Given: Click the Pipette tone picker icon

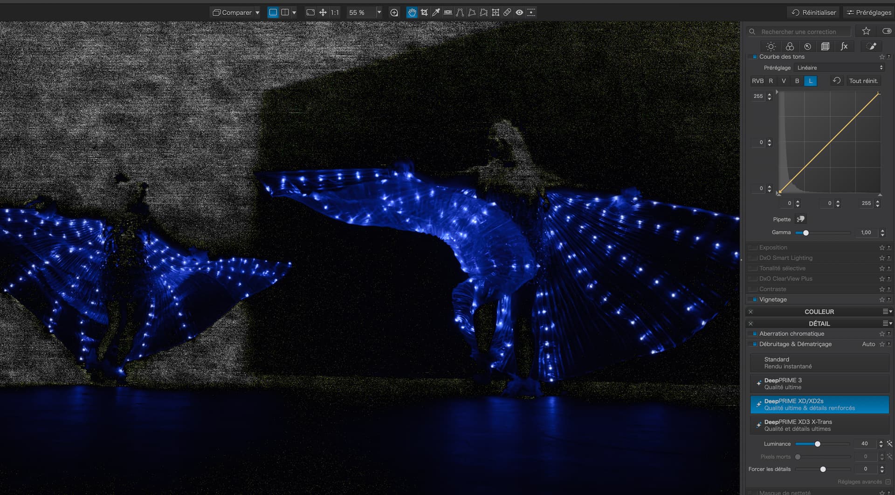Looking at the screenshot, I should (801, 219).
